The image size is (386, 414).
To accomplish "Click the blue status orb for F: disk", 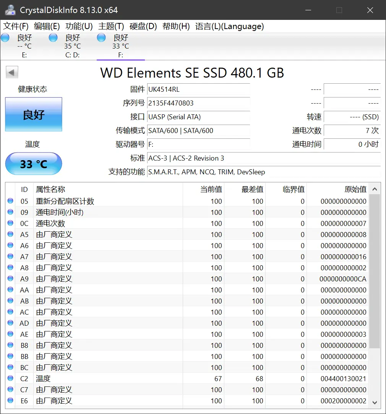I will pos(101,38).
